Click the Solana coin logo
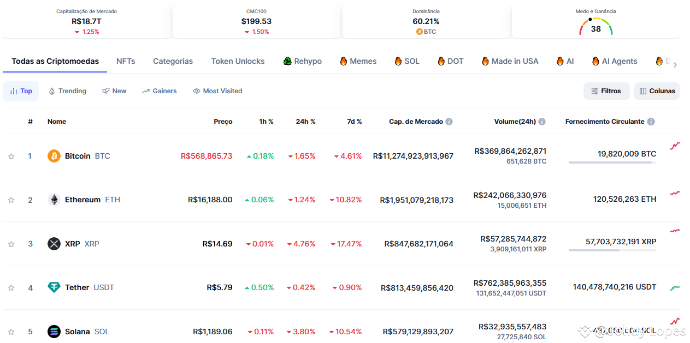690x343 pixels. (54, 332)
